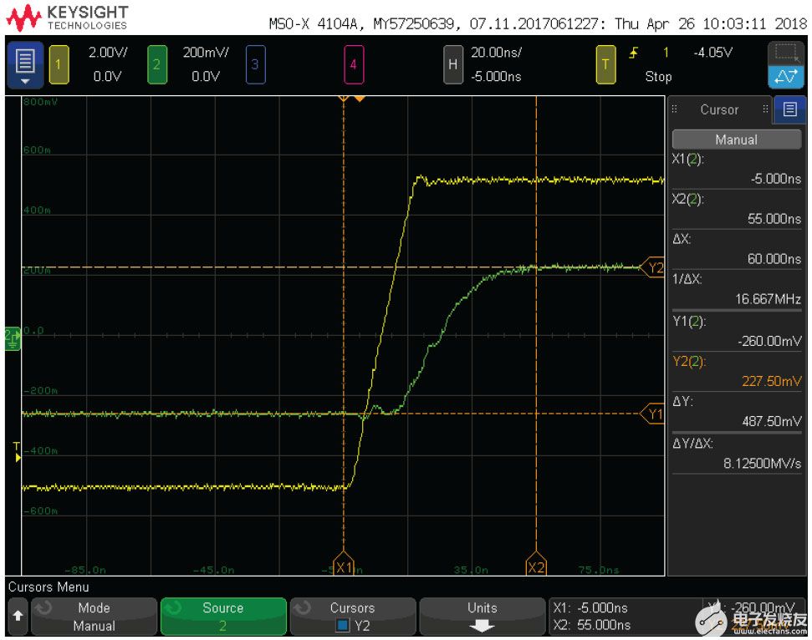Open the horizontal H timebase settings
Viewport: 812px width, 640px height.
(453, 64)
